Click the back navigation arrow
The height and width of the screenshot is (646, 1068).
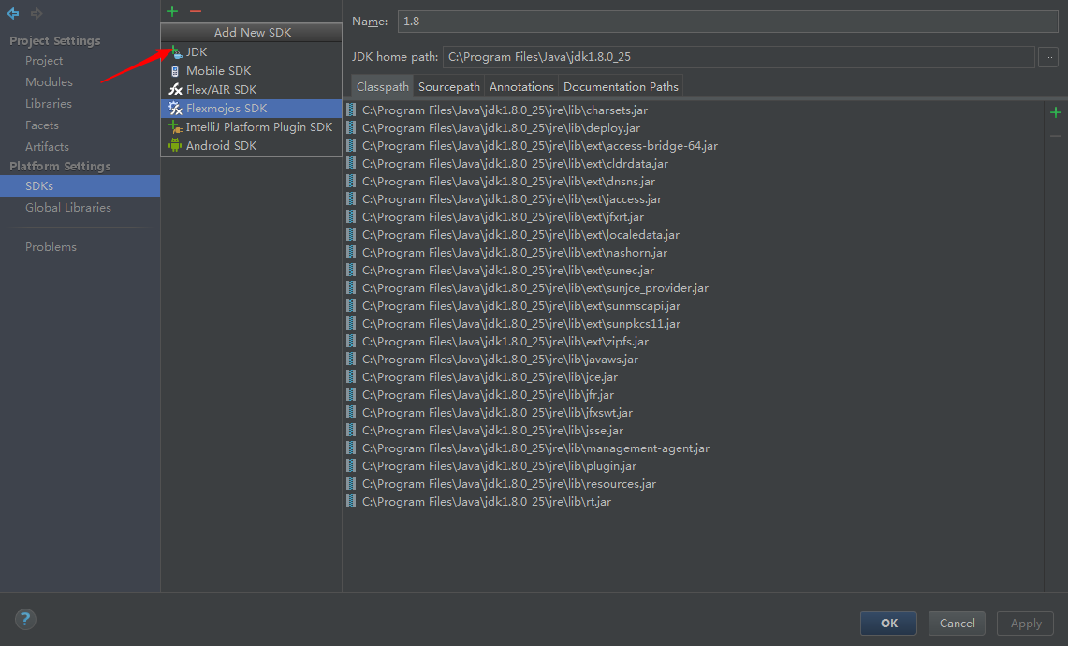tap(13, 13)
